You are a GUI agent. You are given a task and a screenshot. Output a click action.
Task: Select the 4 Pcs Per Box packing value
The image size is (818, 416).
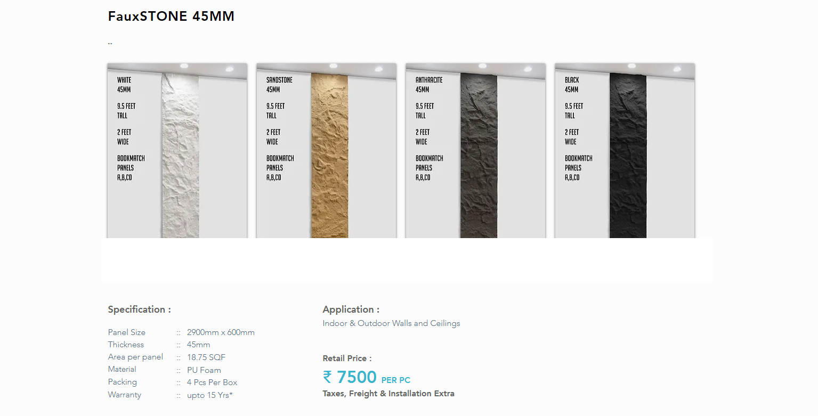(x=212, y=382)
